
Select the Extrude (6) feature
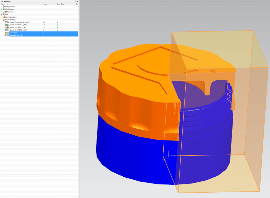(x=13, y=32)
